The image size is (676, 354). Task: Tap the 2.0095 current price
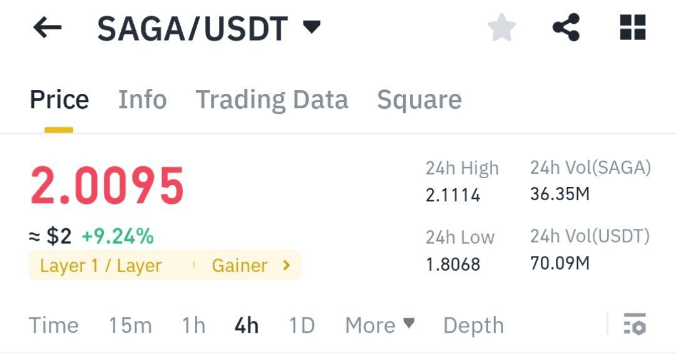[x=108, y=186]
